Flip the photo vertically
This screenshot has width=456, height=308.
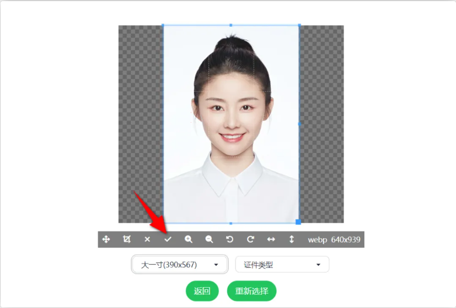pos(292,239)
